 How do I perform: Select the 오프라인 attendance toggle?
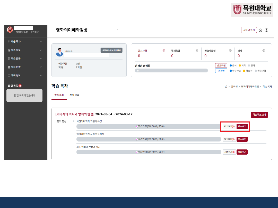pos(221,65)
